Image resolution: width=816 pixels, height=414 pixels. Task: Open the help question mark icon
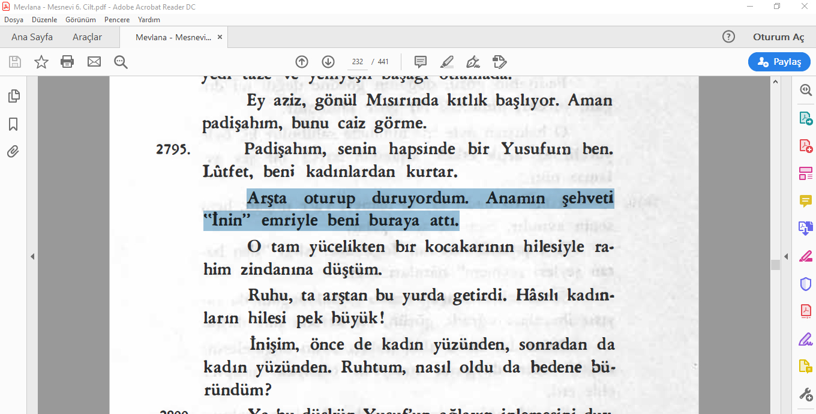(728, 37)
